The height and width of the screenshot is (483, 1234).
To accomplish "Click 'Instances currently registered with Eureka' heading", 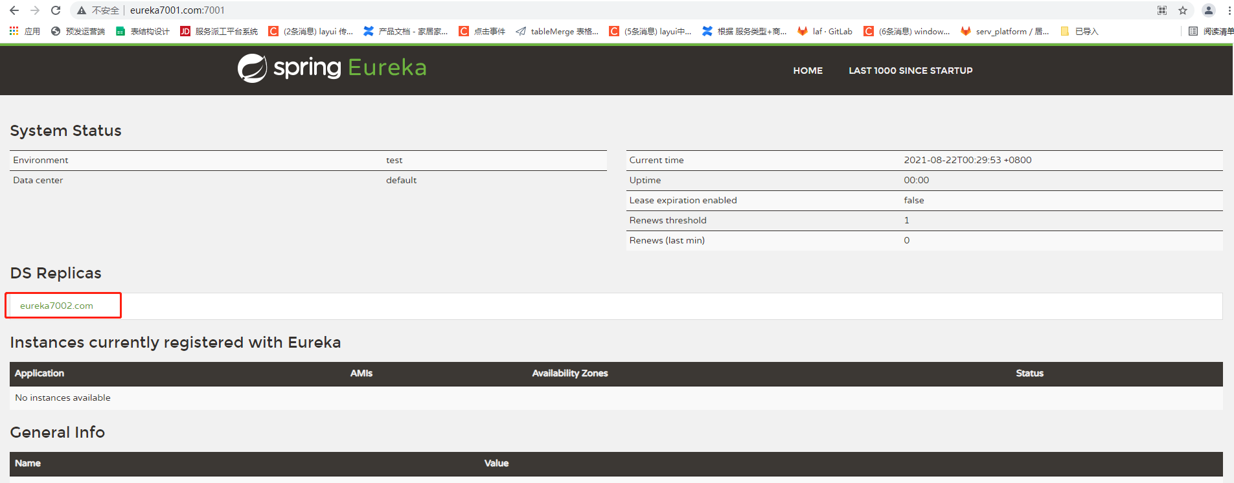I will tap(175, 343).
